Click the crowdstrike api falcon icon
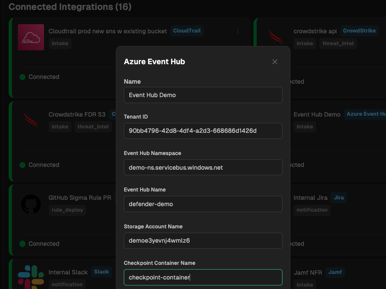The image size is (386, 289). tap(275, 37)
